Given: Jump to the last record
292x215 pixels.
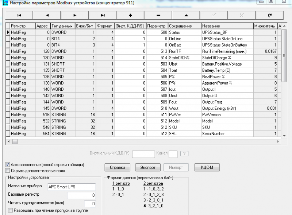Looking at the screenshot, I should pos(102,15).
